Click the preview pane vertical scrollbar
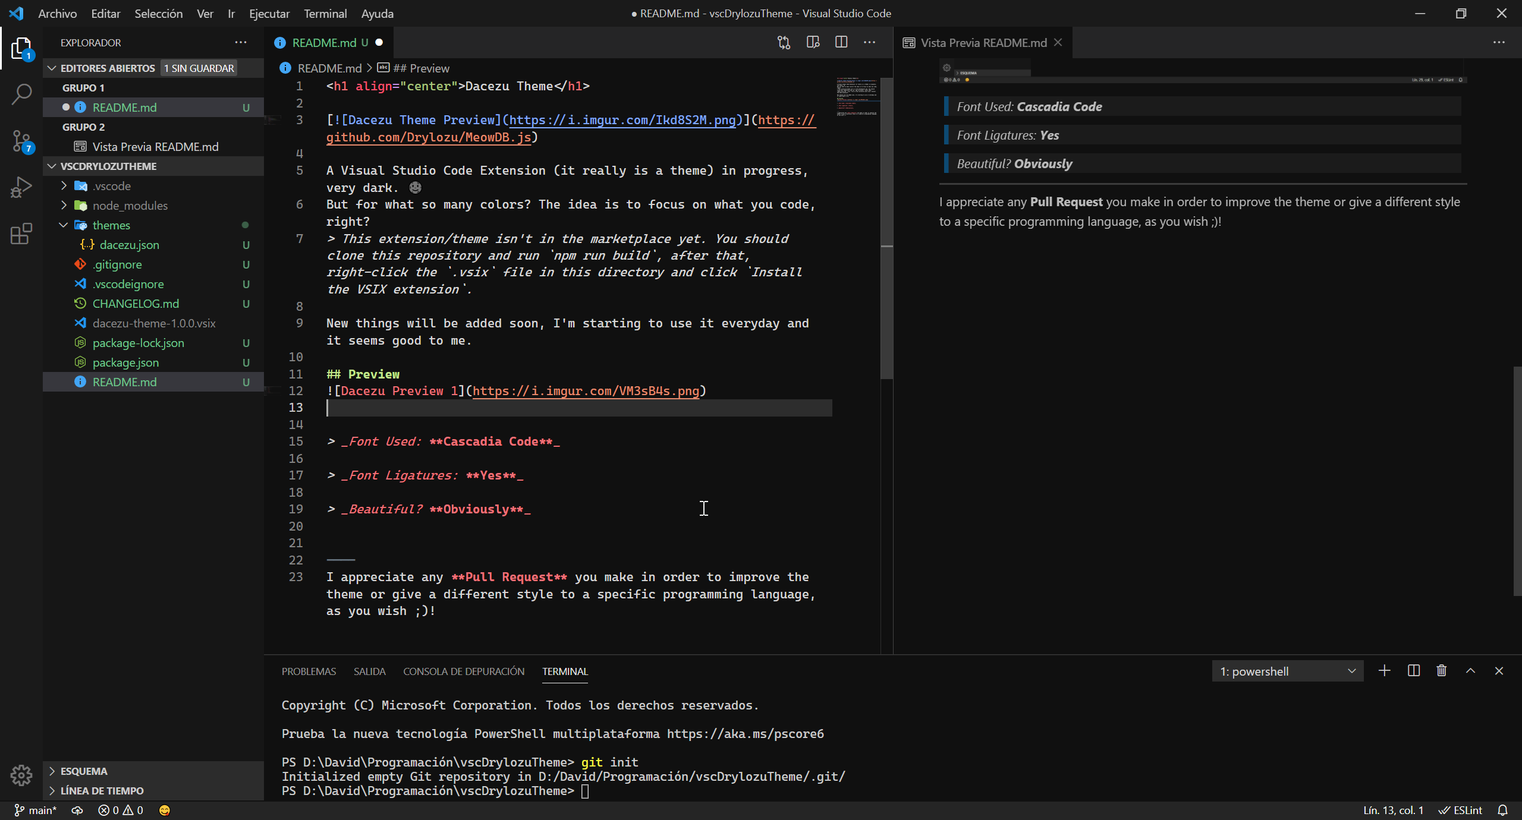1522x820 pixels. [x=1517, y=481]
